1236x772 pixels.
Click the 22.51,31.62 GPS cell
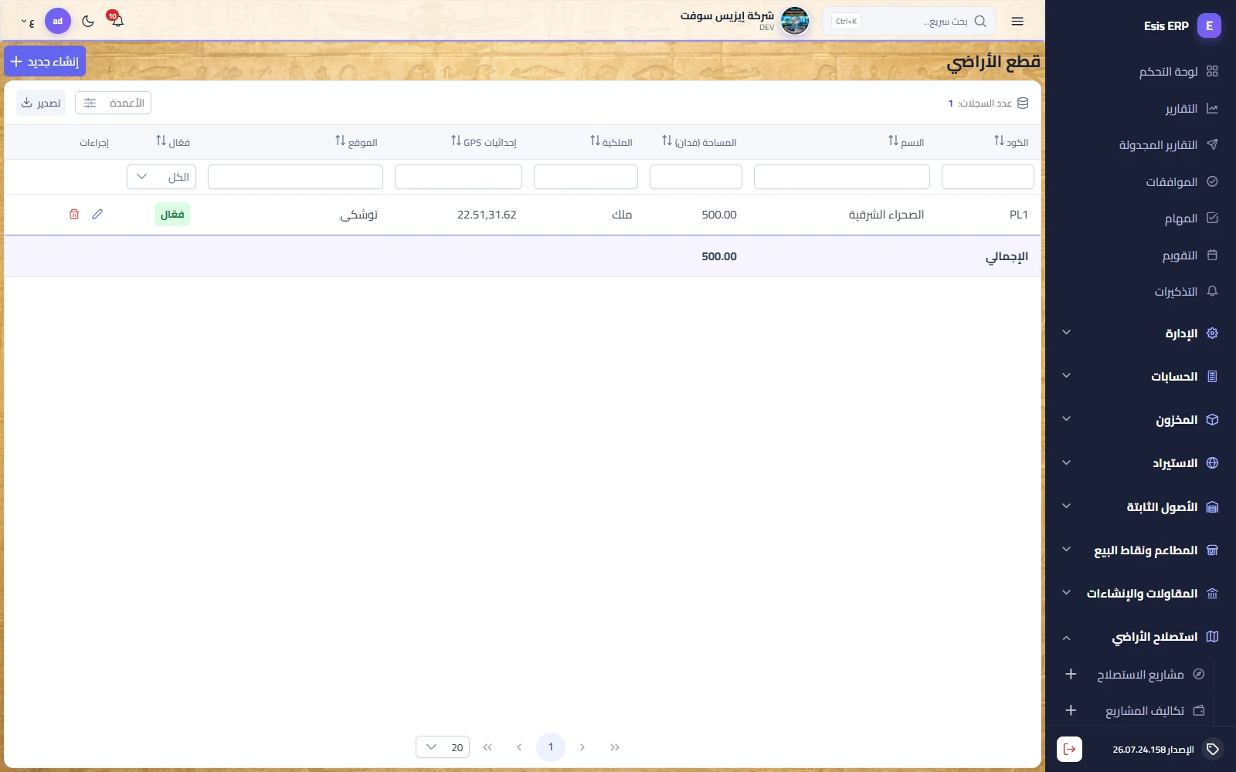(x=487, y=215)
